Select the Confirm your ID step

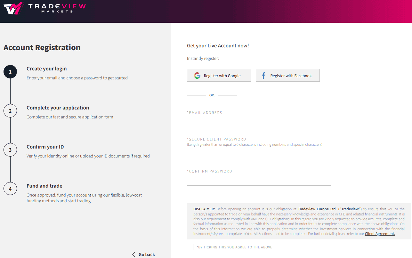point(45,147)
